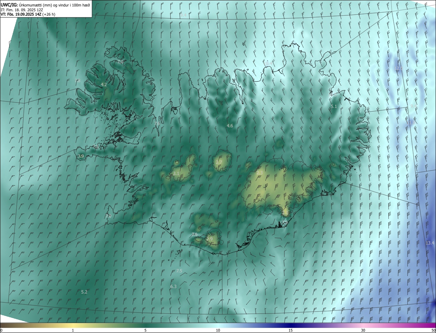Click the 2.7 label on the central ice cap
This screenshot has width=436, height=333.
pos(219,162)
